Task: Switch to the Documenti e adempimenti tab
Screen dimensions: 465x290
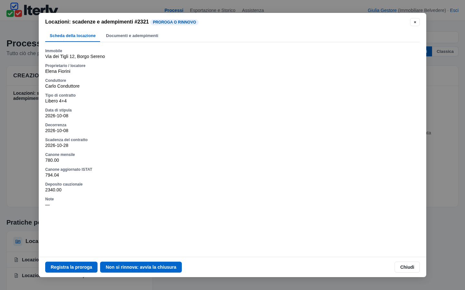Action: coord(132,36)
